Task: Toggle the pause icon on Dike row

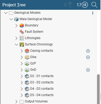Action: [88, 57]
